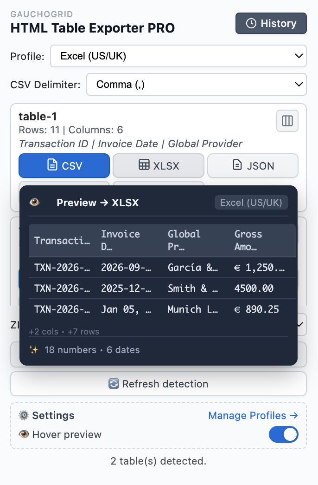Expand the partially hidden ZIP option dropdown chevron

(299, 324)
